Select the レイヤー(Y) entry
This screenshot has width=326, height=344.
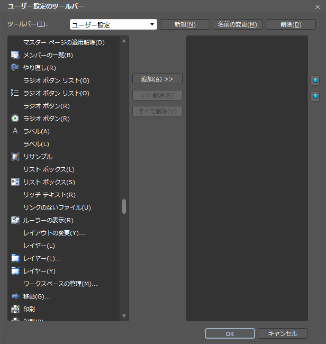pyautogui.click(x=64, y=271)
